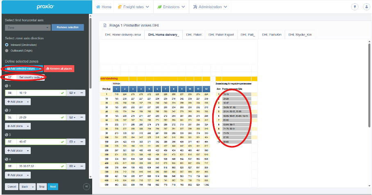This screenshot has height=195, width=372.
Task: Switch to DHL Pall_ tab
Action: coord(248,35)
